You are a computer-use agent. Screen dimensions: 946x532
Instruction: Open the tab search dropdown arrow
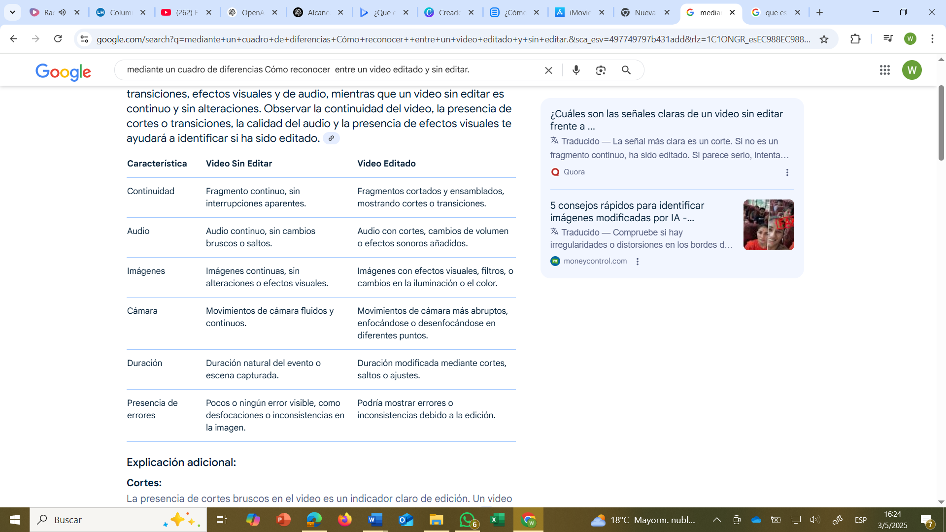tap(12, 12)
